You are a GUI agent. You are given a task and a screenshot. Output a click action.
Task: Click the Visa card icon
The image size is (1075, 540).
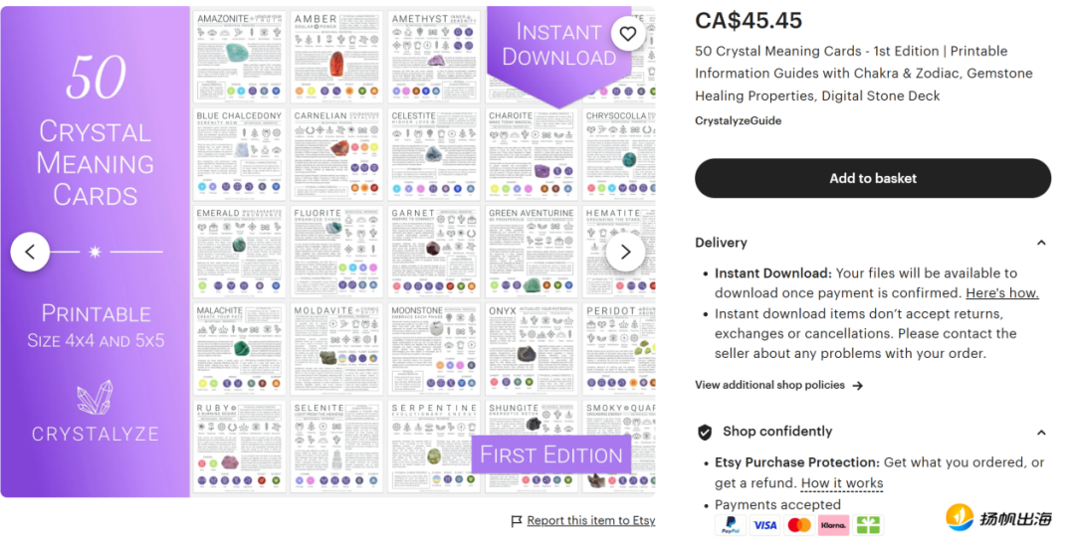[764, 526]
